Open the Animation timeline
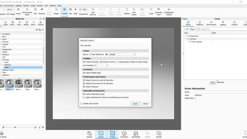This screenshot has width=247, height=139. (x=124, y=134)
